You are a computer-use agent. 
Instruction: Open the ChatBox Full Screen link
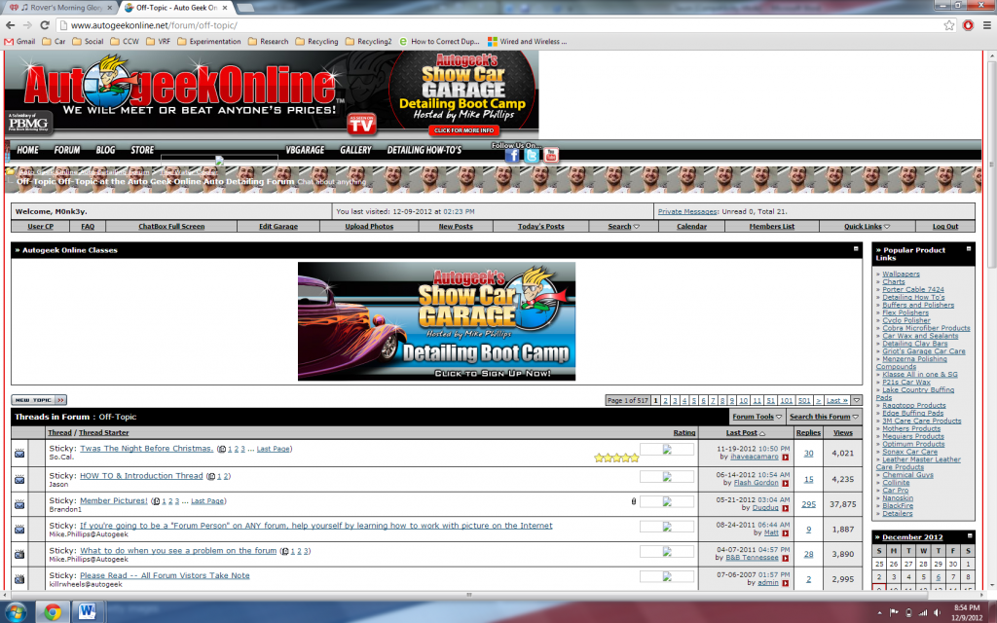171,226
